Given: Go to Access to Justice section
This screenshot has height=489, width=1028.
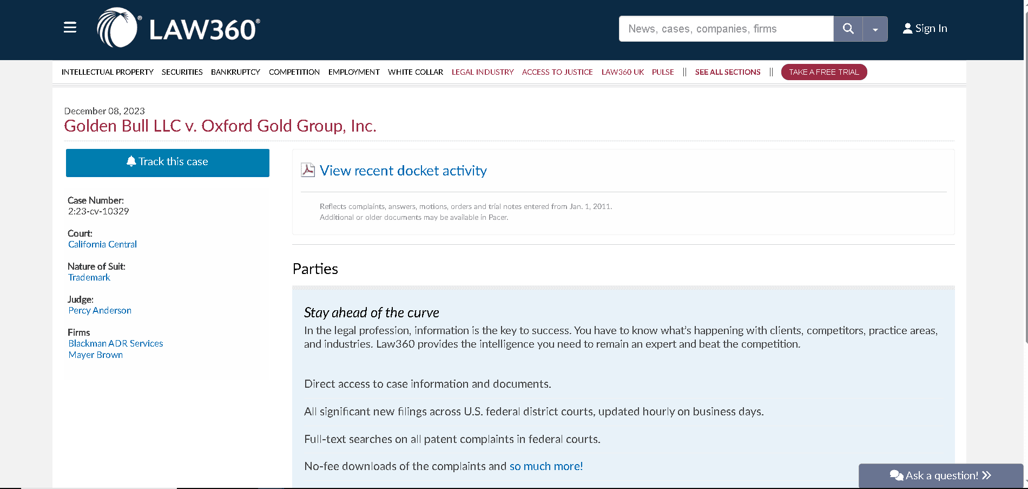Looking at the screenshot, I should coord(557,72).
